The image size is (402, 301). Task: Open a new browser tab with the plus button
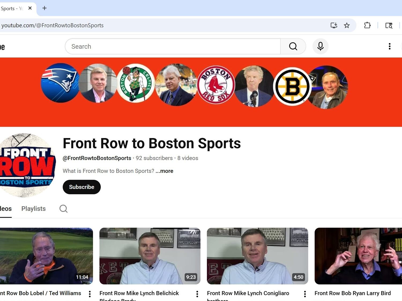tap(44, 8)
